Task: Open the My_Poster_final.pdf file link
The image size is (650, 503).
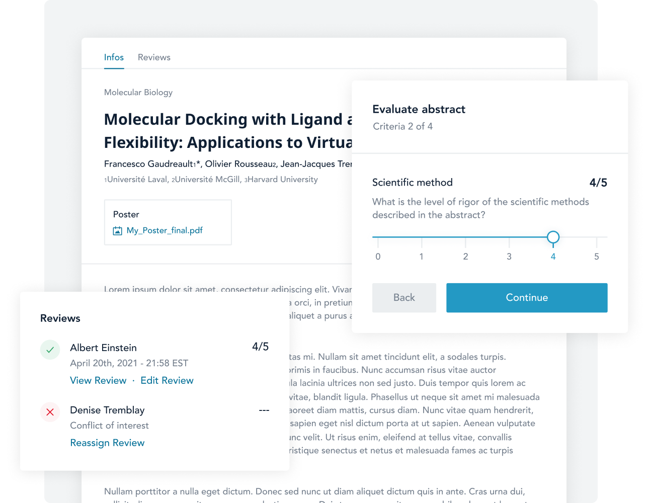Action: [165, 230]
